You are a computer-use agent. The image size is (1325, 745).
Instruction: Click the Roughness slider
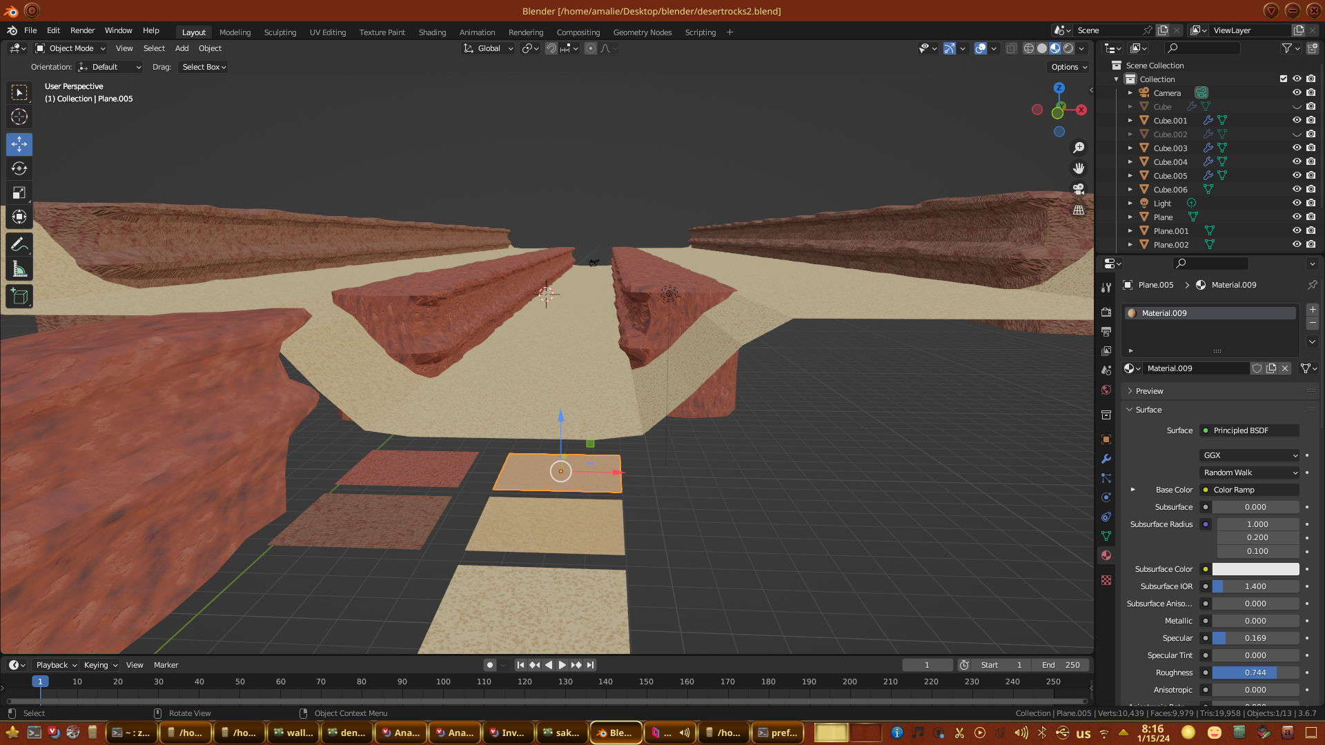(x=1255, y=673)
